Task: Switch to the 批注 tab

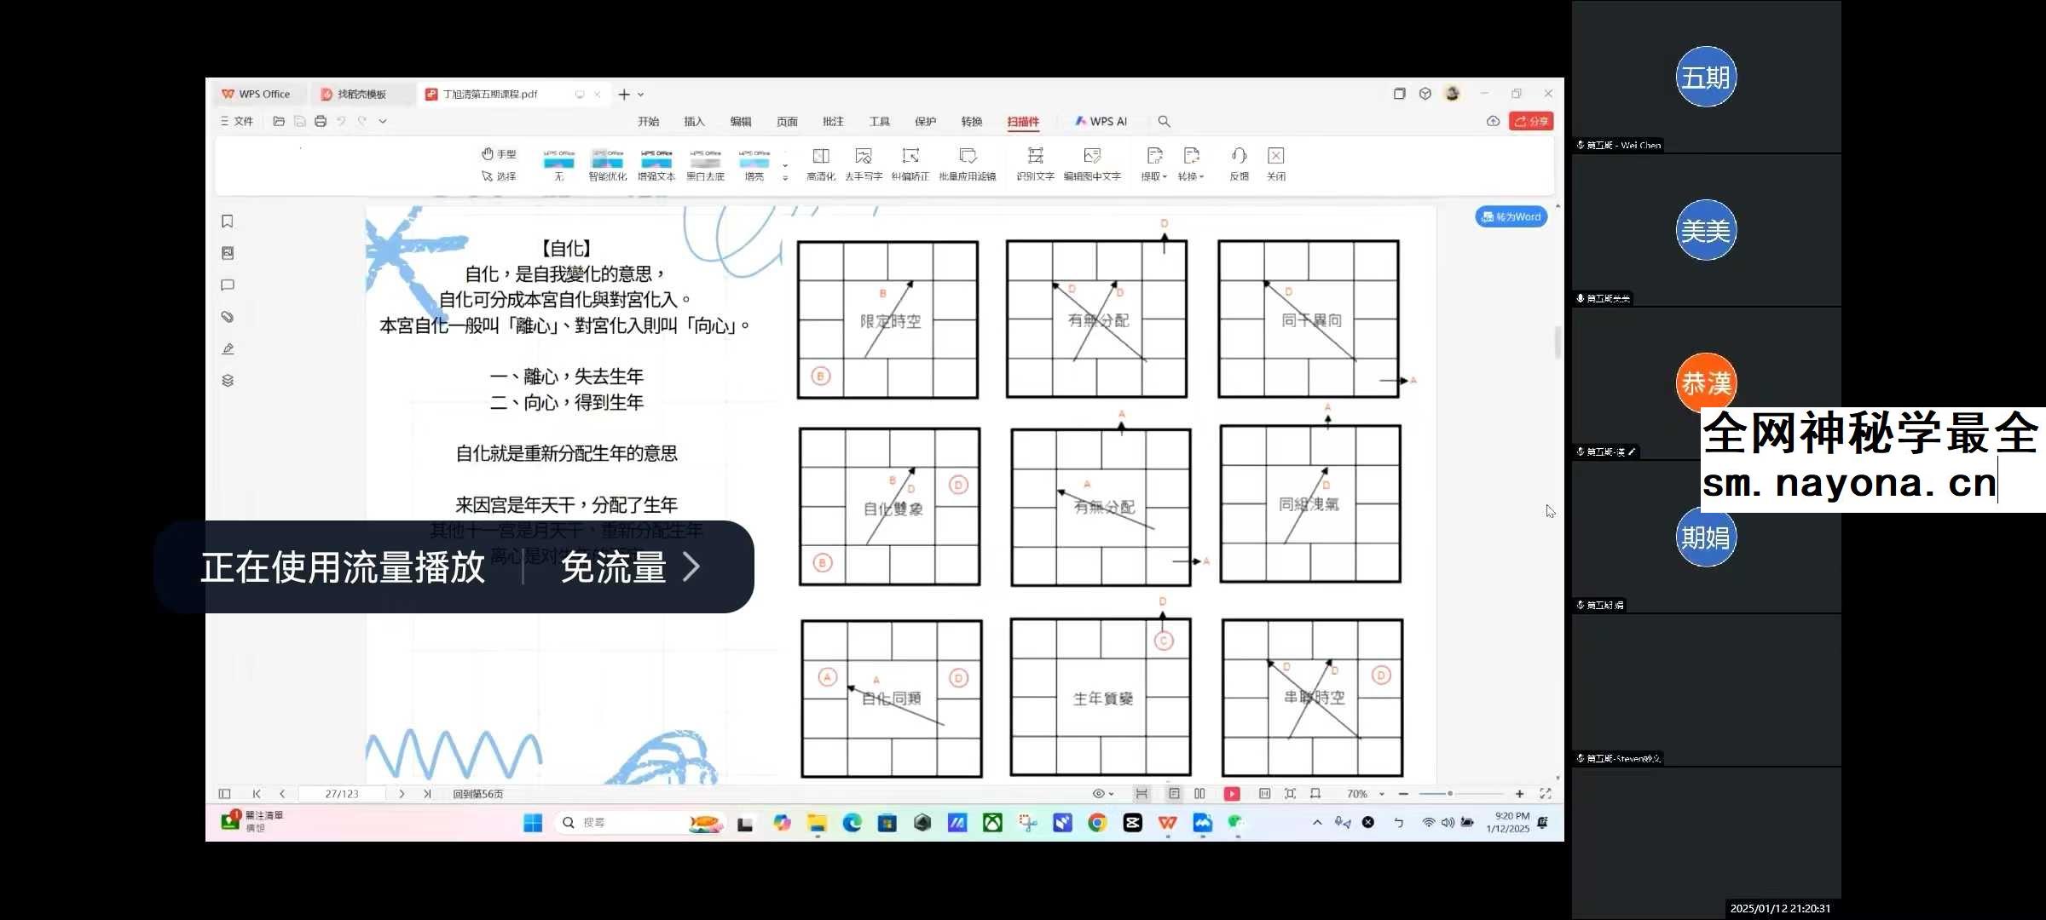Action: point(833,121)
